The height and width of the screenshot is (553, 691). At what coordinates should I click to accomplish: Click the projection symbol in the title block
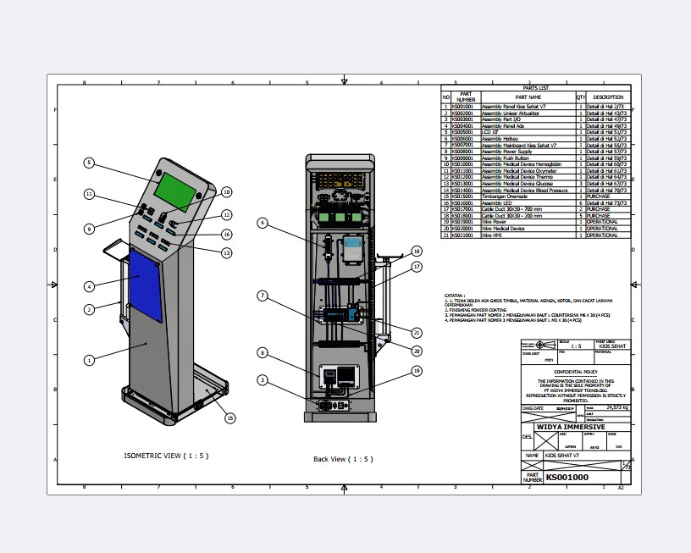tap(545, 345)
